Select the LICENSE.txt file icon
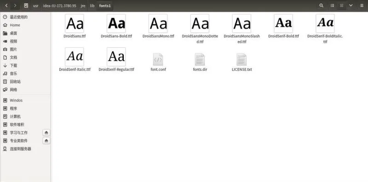 point(241,59)
